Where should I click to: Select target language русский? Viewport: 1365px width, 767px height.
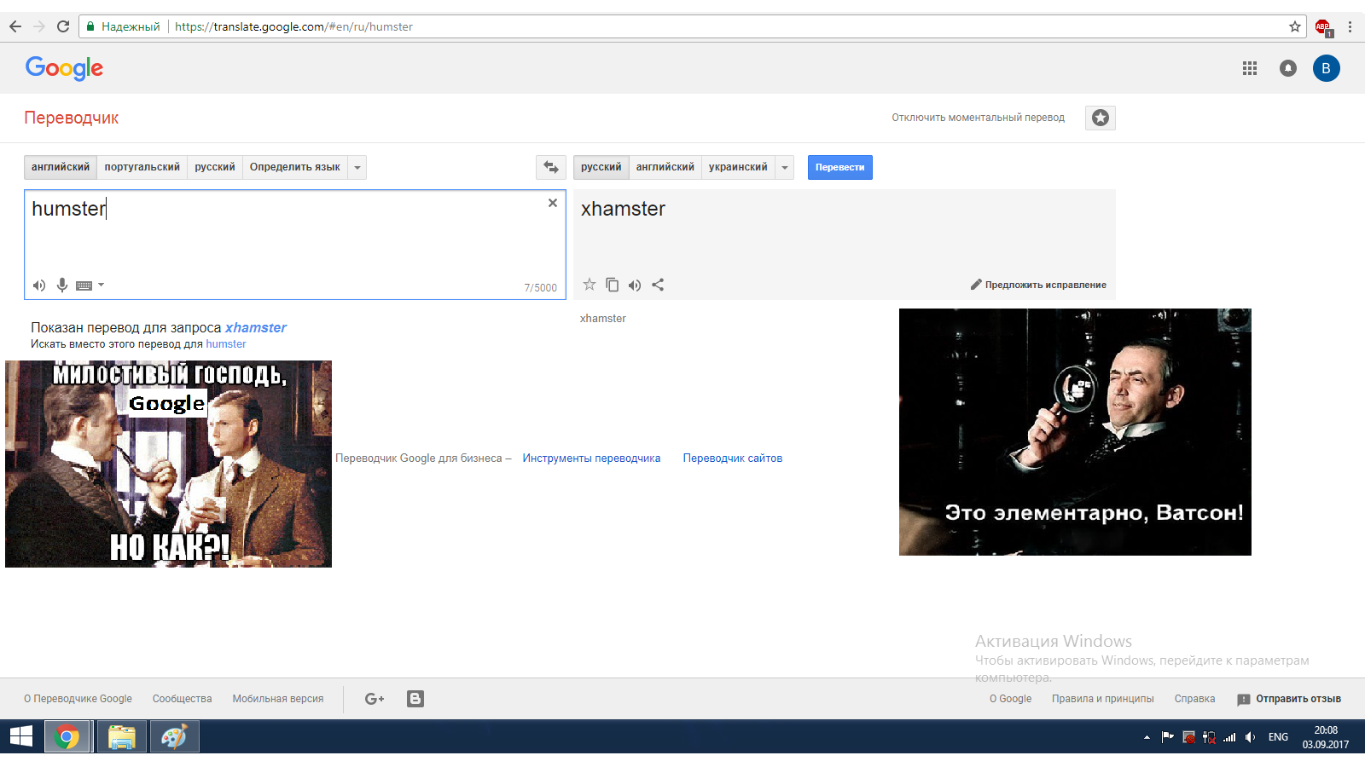coord(601,167)
